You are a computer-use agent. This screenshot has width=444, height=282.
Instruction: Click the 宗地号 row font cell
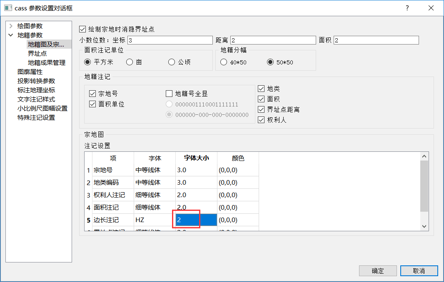[x=155, y=170]
